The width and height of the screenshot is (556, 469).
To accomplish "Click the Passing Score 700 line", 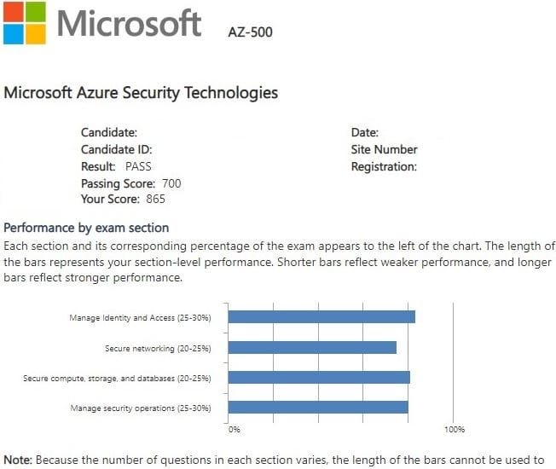I will (130, 183).
